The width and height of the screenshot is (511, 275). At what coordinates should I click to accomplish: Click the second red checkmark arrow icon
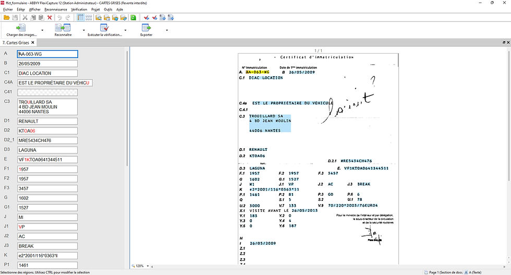coord(154,18)
